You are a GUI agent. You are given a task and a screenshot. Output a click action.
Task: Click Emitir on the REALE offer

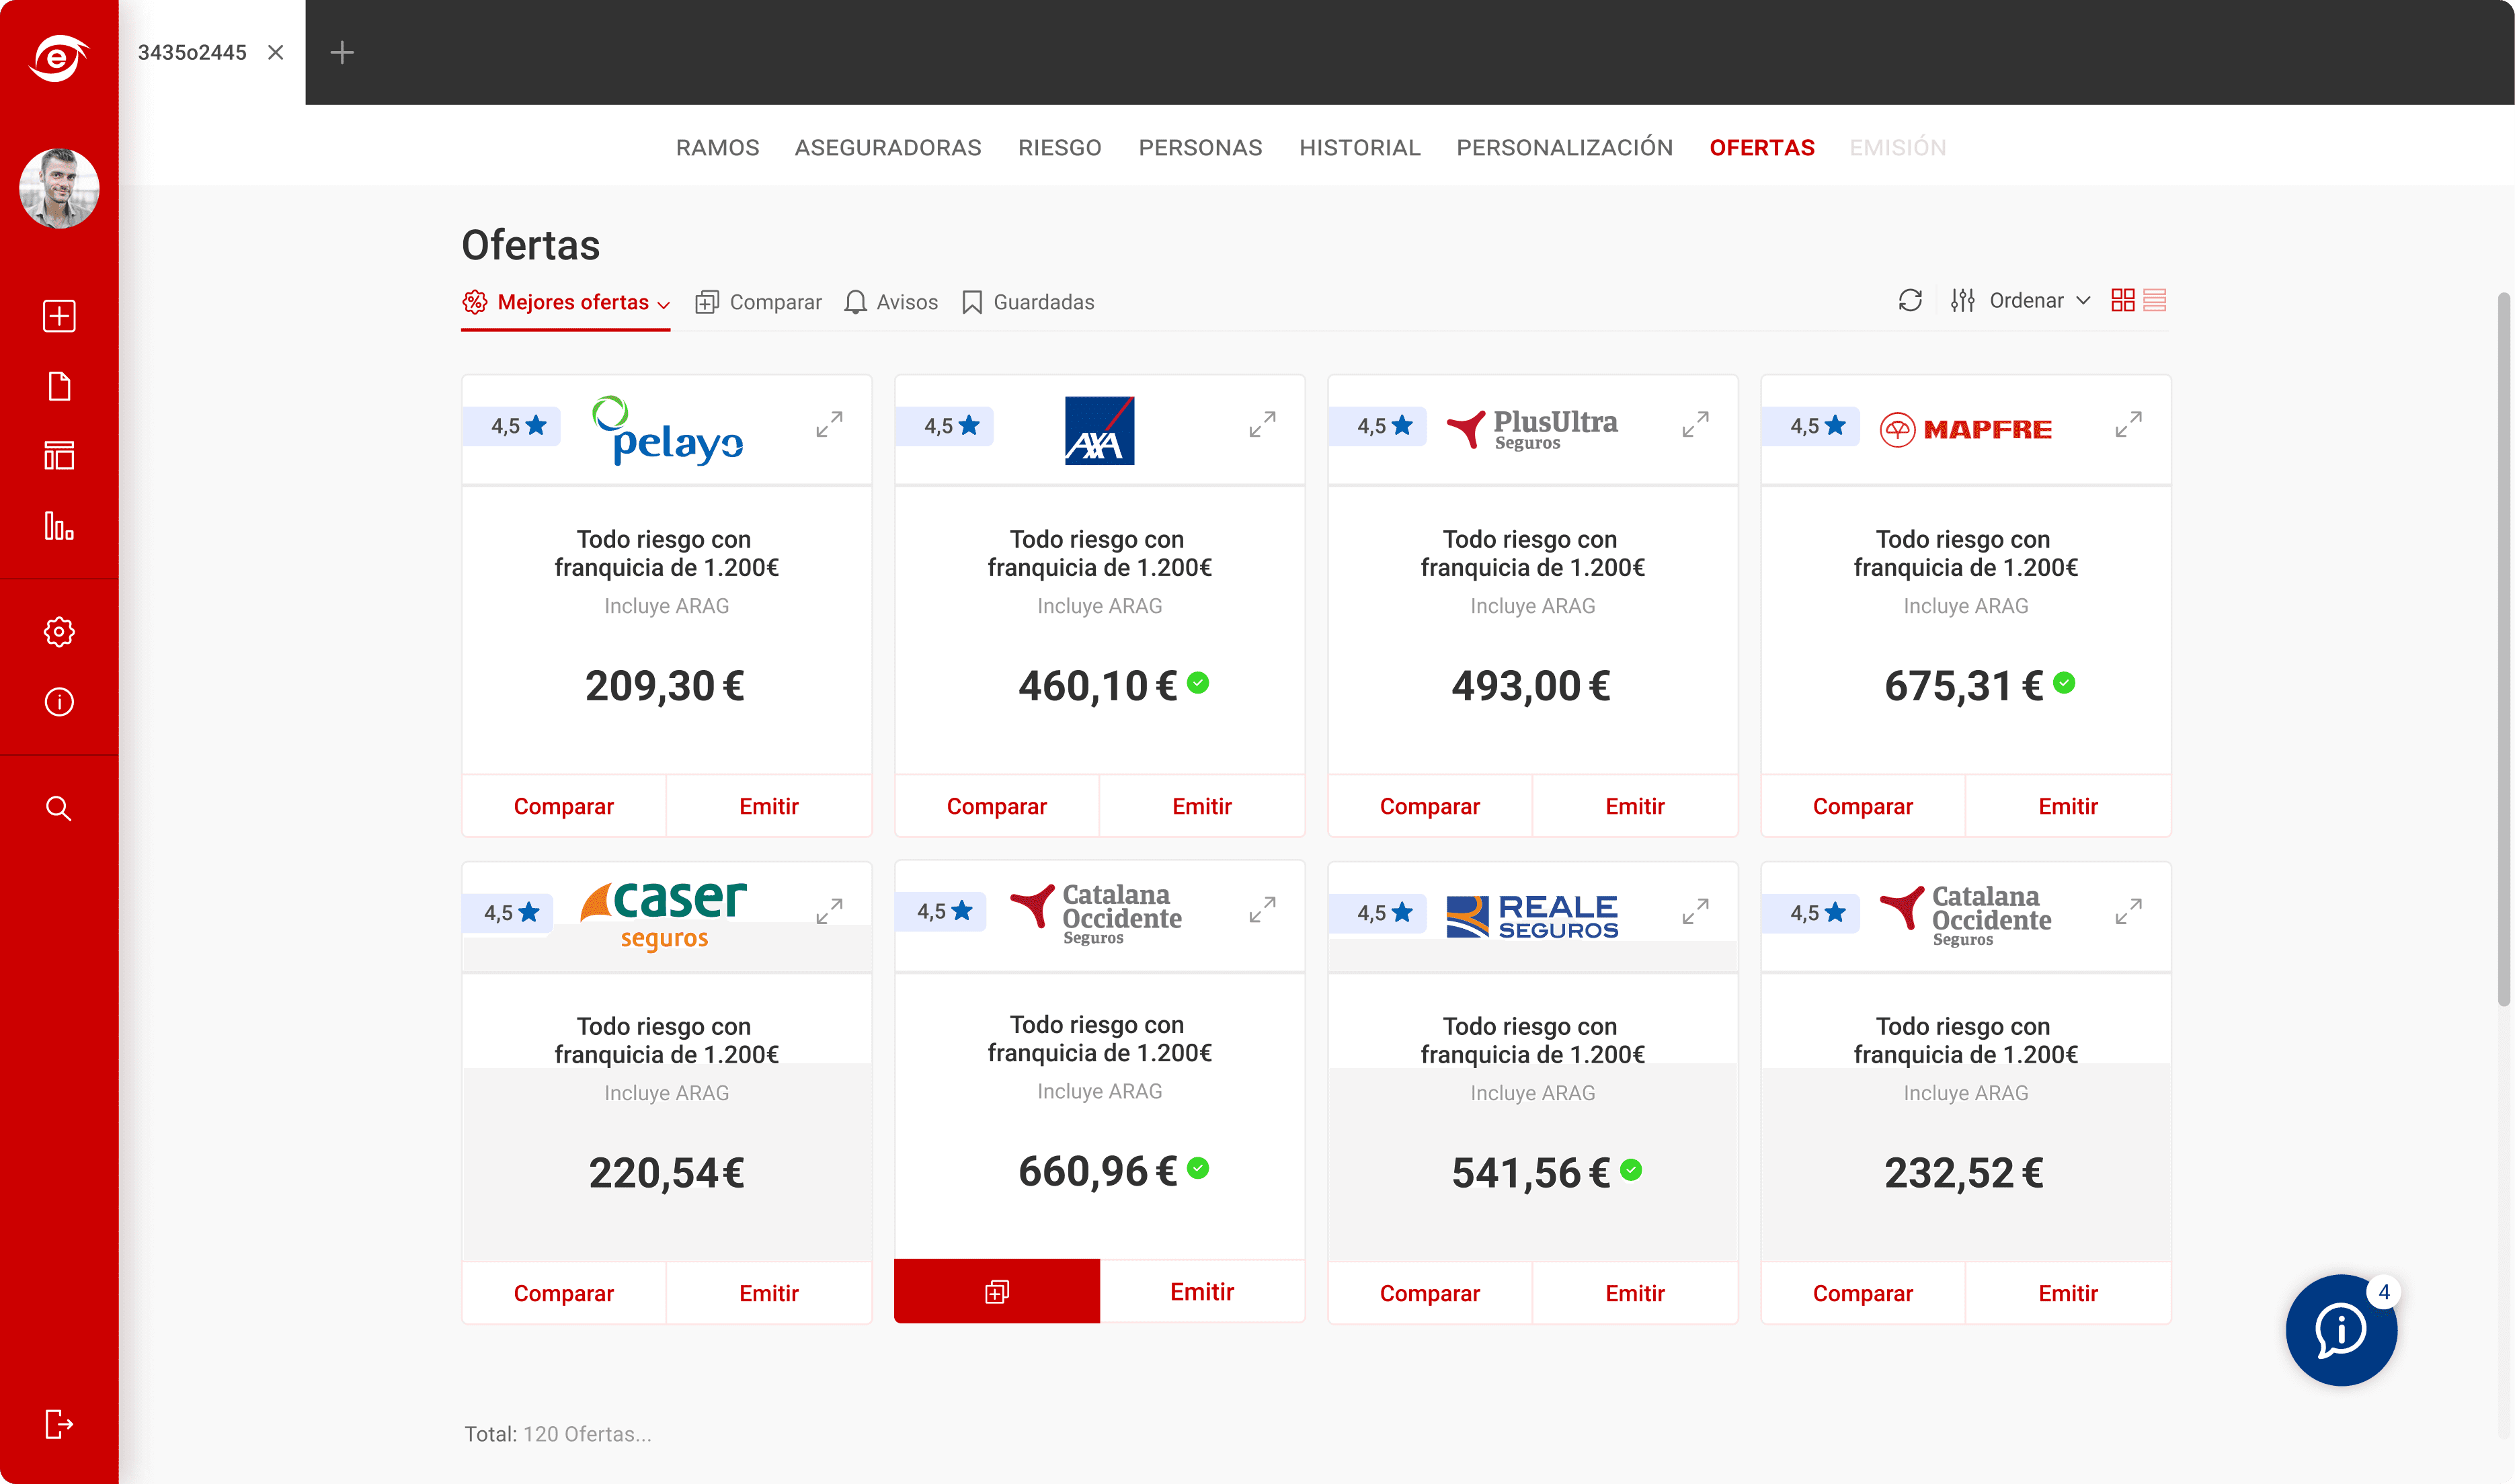[1635, 1293]
